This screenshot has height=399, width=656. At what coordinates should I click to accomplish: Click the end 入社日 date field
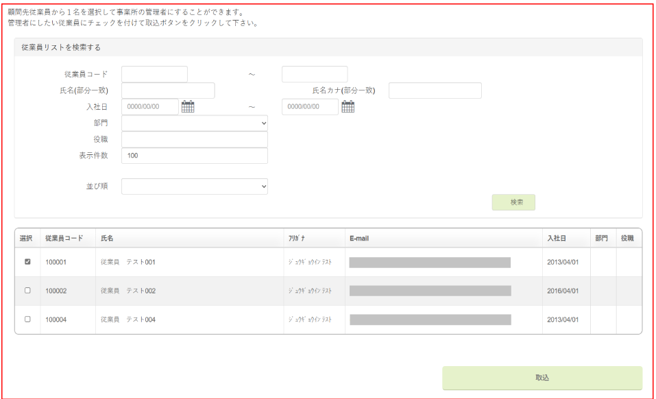tap(310, 107)
